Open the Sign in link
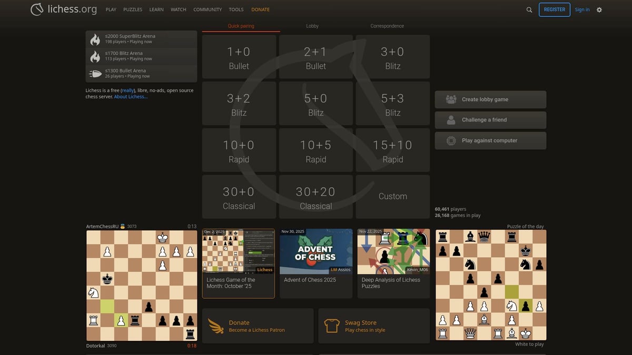 (582, 9)
